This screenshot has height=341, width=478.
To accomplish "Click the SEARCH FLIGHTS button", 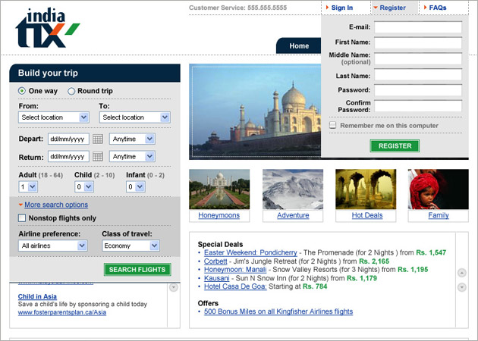I will coord(137,270).
